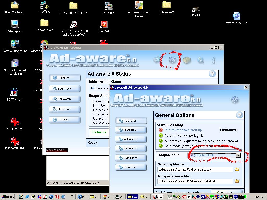267x200 pixels.
Task: Click the taskbar clock showing 12:49
Action: (x=259, y=197)
